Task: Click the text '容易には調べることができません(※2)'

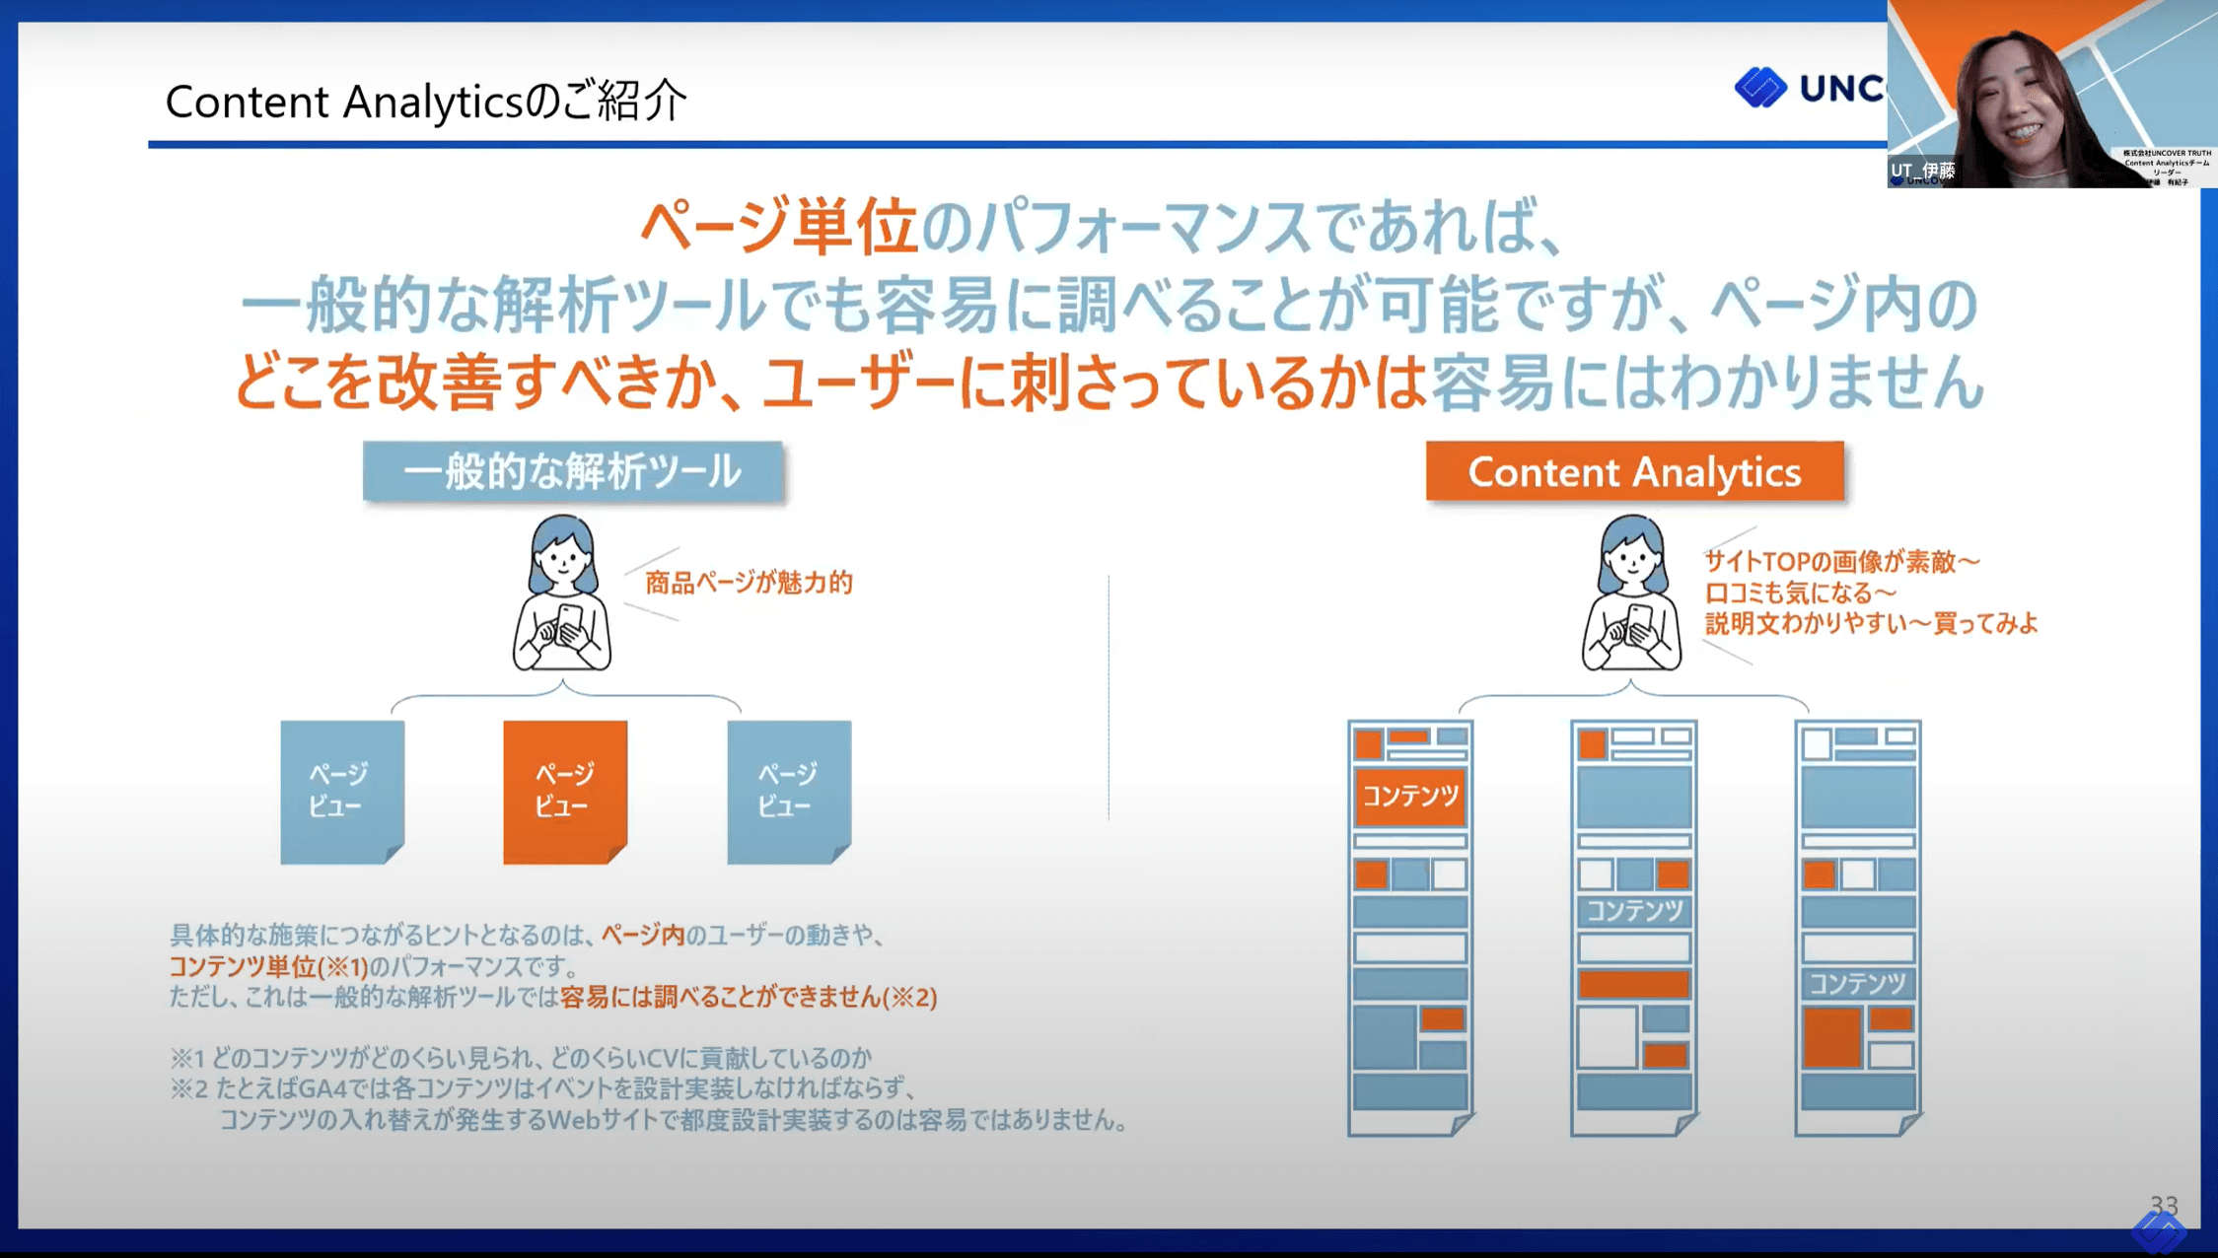Action: pos(749,997)
